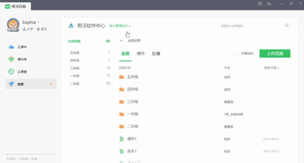
Task: Open the 二年级 folder row
Action: (133, 126)
